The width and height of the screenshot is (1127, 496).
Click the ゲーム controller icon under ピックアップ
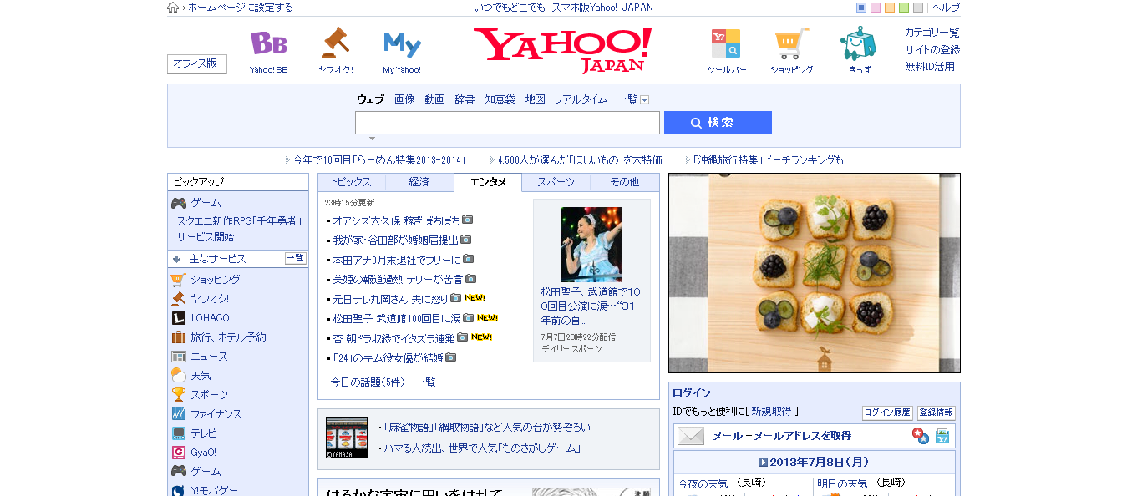pyautogui.click(x=179, y=203)
